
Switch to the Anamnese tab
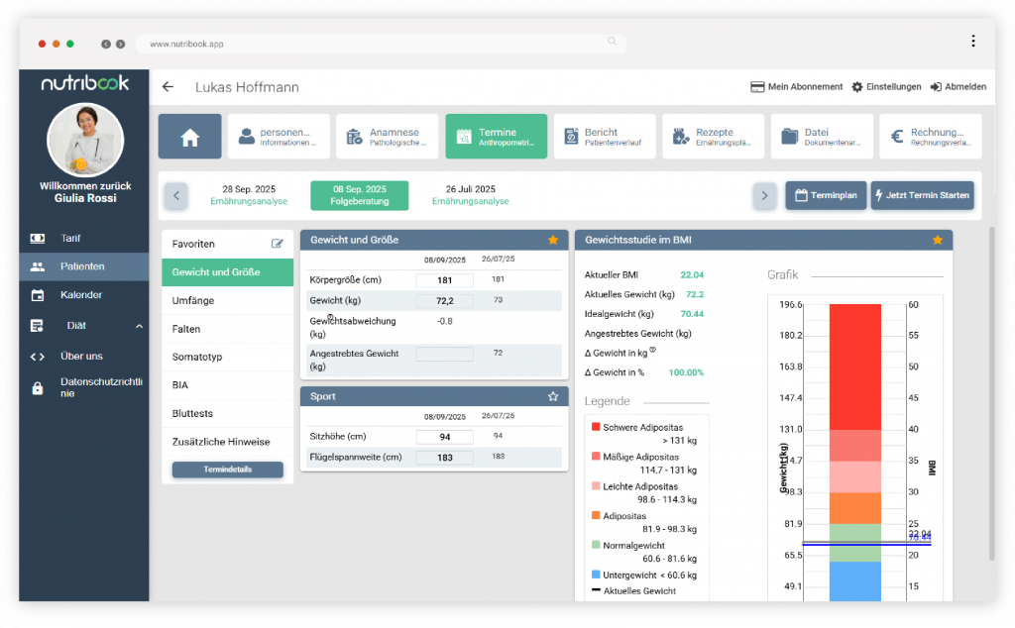[387, 137]
